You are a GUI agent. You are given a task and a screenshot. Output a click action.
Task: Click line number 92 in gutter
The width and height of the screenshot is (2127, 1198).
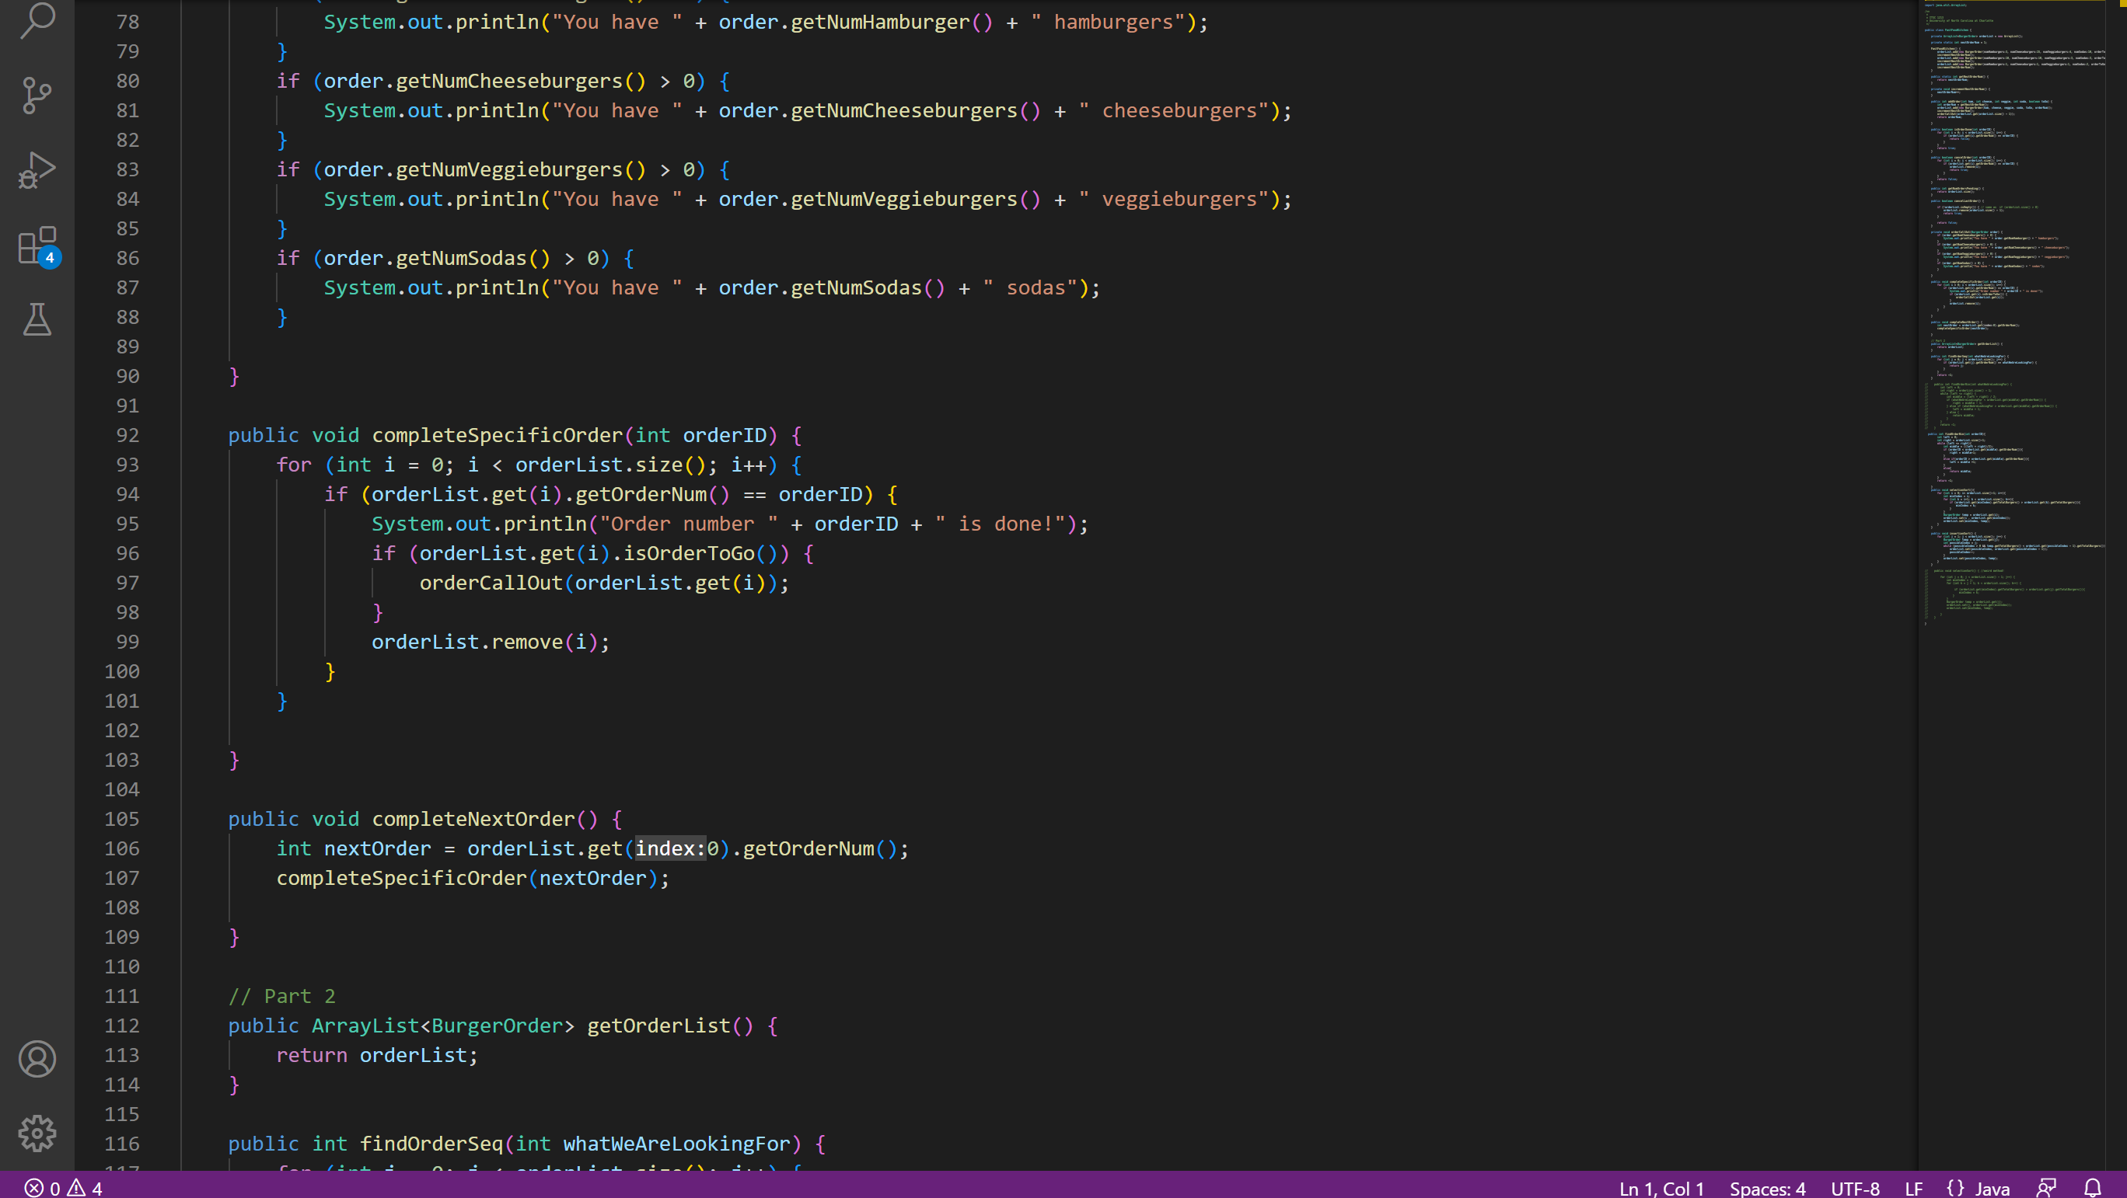tap(127, 435)
